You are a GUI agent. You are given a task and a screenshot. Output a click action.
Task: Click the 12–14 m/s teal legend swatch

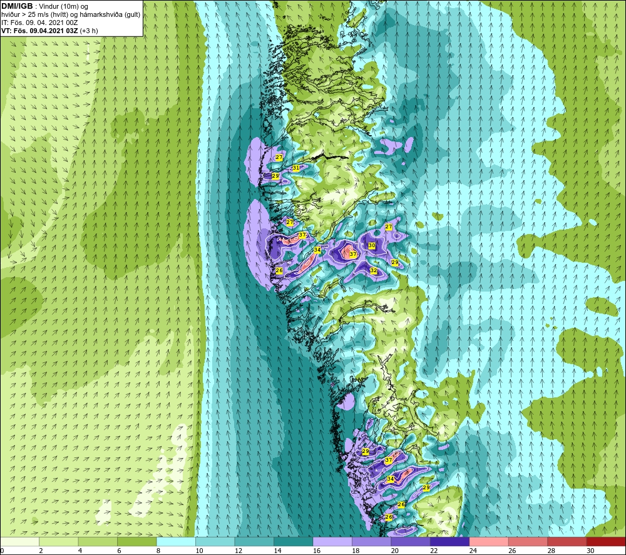tap(254, 542)
